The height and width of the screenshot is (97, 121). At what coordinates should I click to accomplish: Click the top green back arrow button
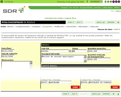118,22
